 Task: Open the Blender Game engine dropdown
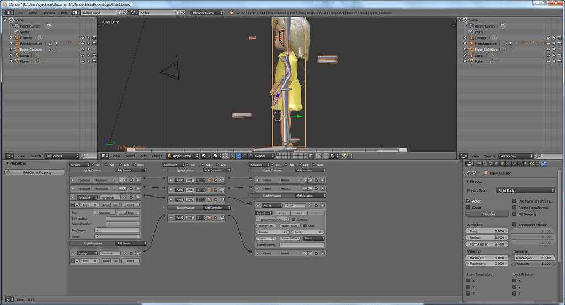pyautogui.click(x=207, y=13)
